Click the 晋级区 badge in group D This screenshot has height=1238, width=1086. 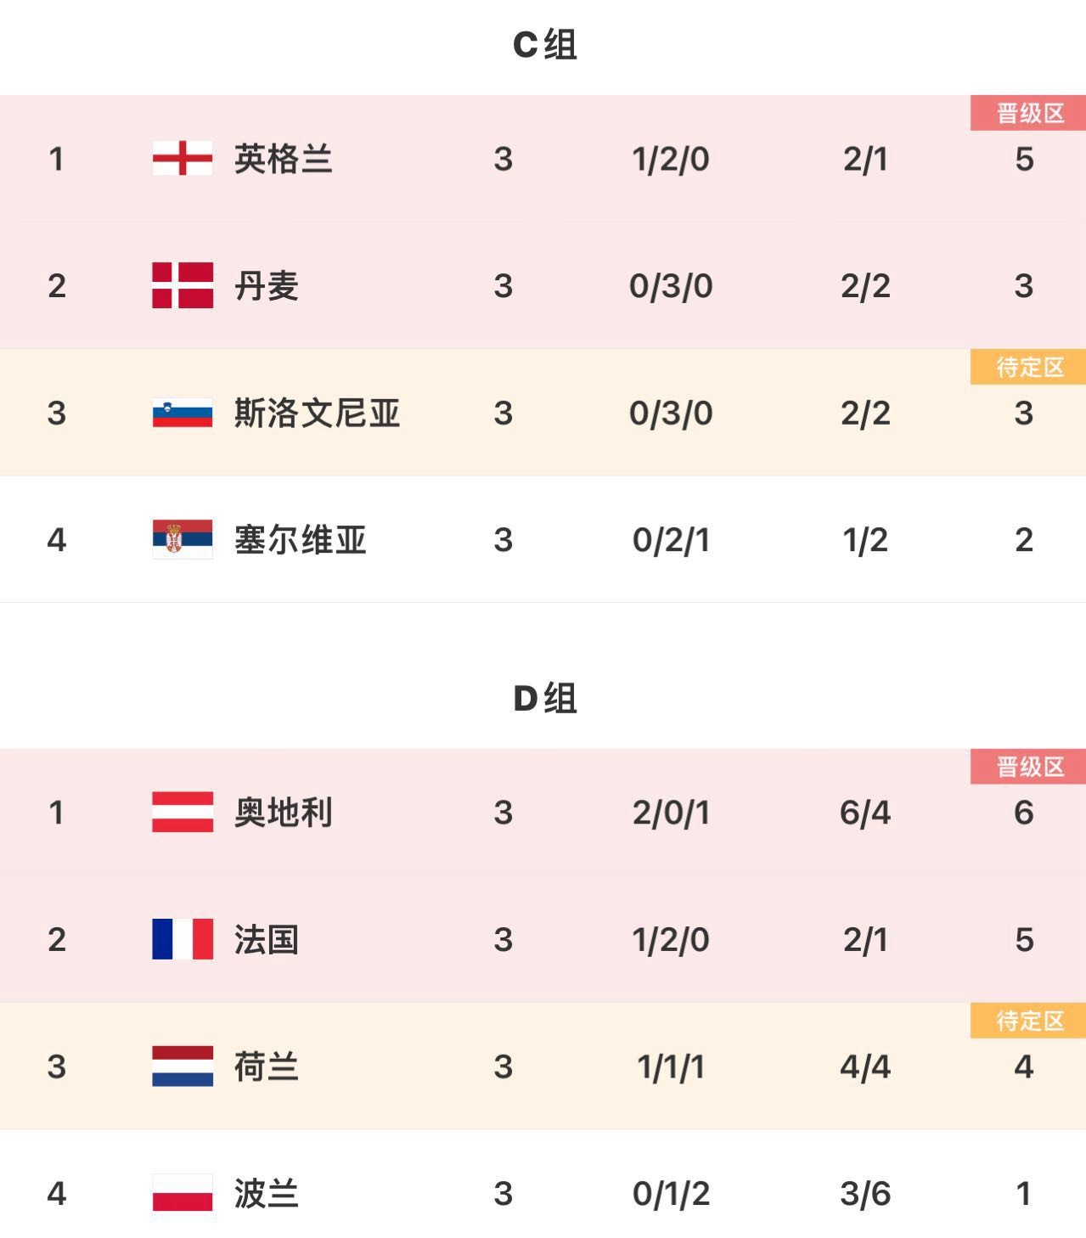pyautogui.click(x=1028, y=767)
